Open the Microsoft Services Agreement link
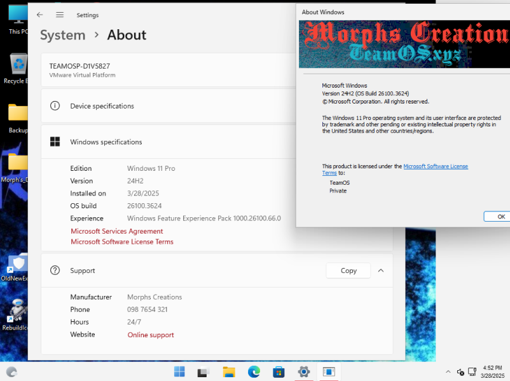Image resolution: width=510 pixels, height=381 pixels. (x=117, y=231)
